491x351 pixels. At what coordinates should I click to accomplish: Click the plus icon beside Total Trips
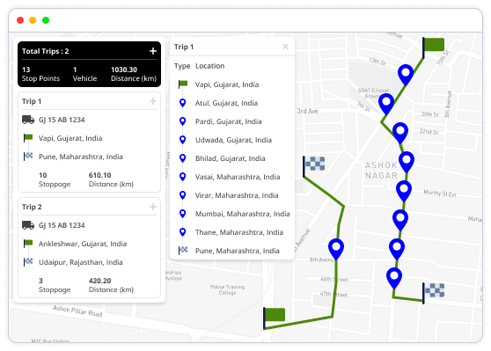click(x=153, y=51)
